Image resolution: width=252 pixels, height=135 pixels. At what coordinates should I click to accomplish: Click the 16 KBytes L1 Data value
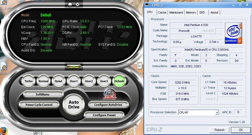(x=230, y=82)
